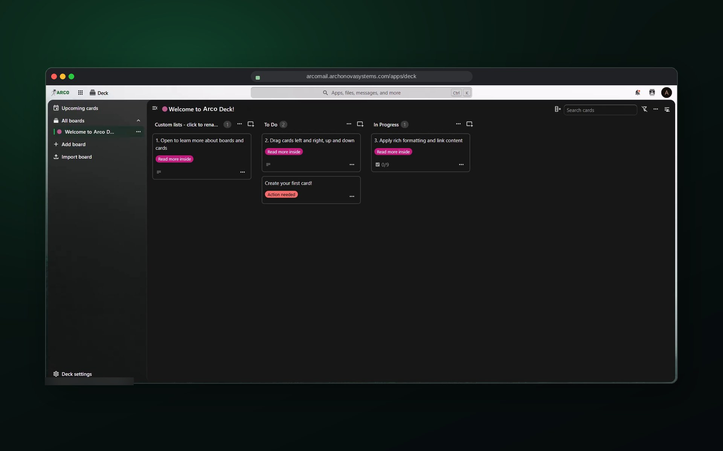Collapse the All boards section chevron
723x451 pixels.
pos(138,121)
